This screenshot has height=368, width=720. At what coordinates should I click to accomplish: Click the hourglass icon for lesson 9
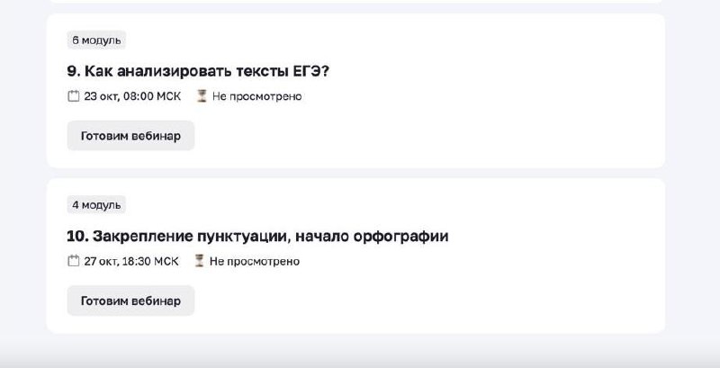click(202, 96)
